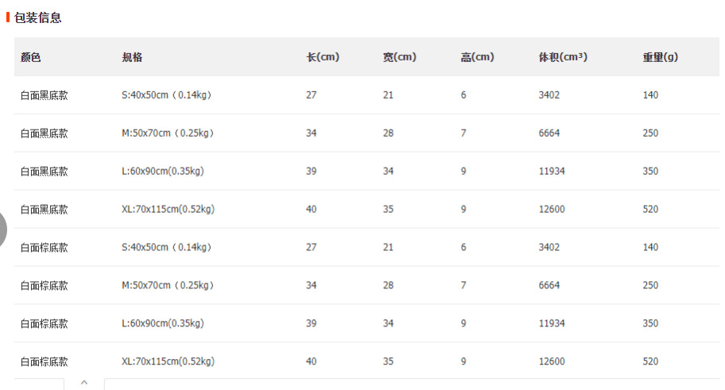Select the first 白面黑底款 S:40x50cm spec cell

[167, 95]
